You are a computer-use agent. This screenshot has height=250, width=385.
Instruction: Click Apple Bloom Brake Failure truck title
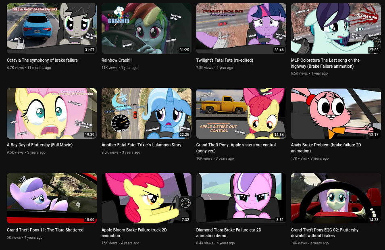(134, 233)
